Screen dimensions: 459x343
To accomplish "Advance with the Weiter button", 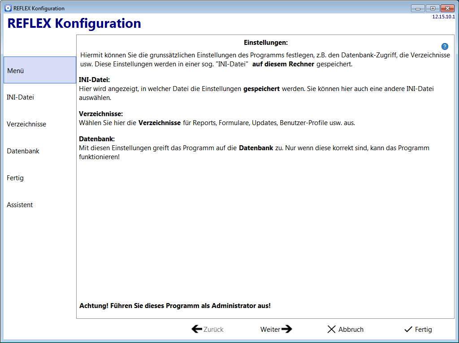I will pyautogui.click(x=276, y=329).
